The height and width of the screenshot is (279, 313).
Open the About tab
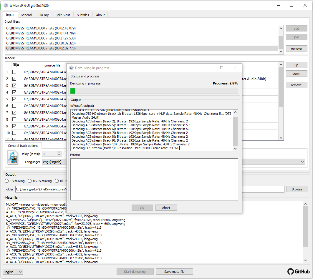point(100,15)
